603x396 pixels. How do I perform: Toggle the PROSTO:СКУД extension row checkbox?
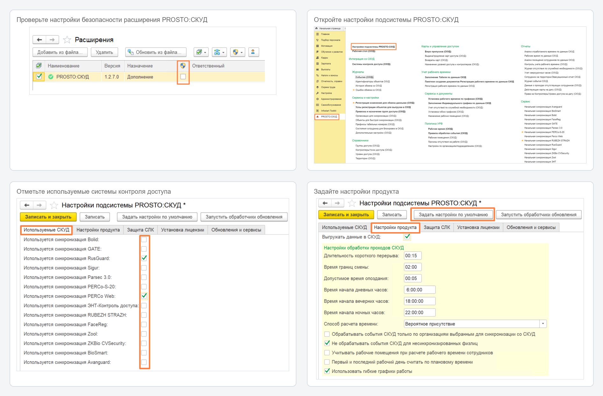(x=39, y=77)
